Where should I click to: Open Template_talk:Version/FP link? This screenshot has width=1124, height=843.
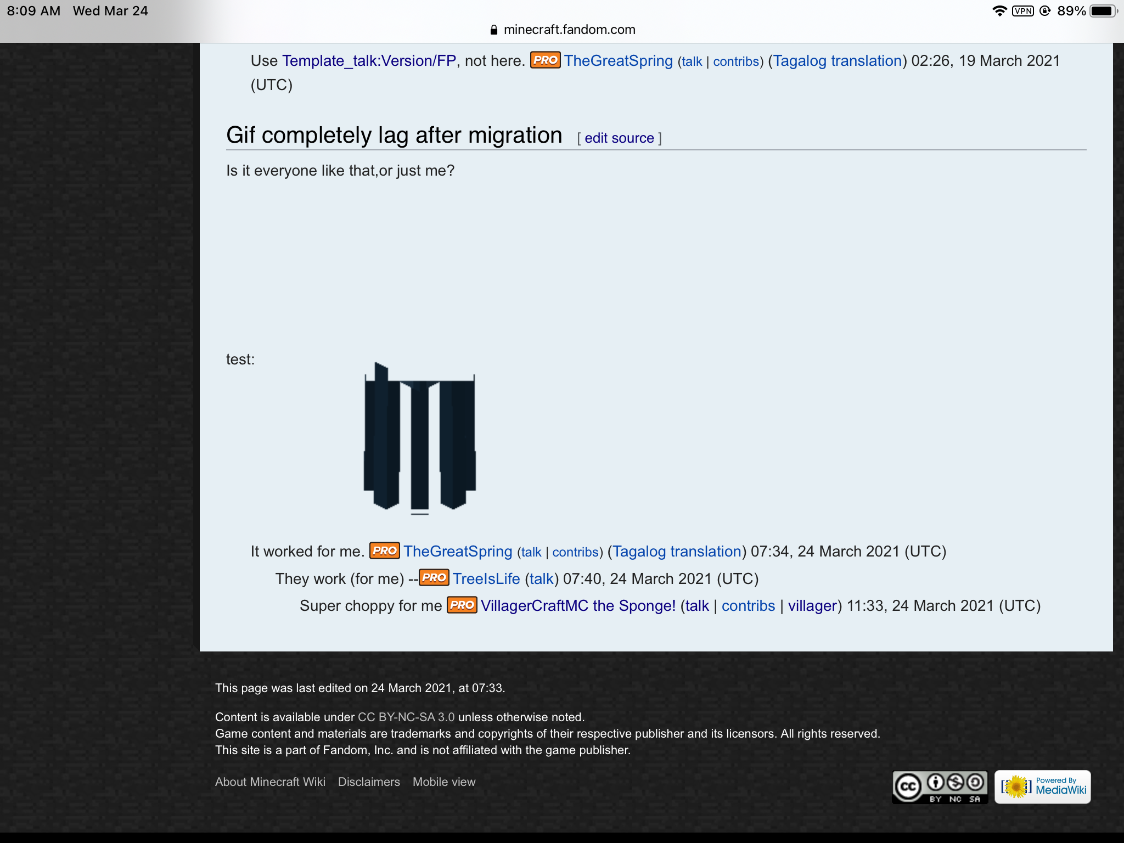369,60
